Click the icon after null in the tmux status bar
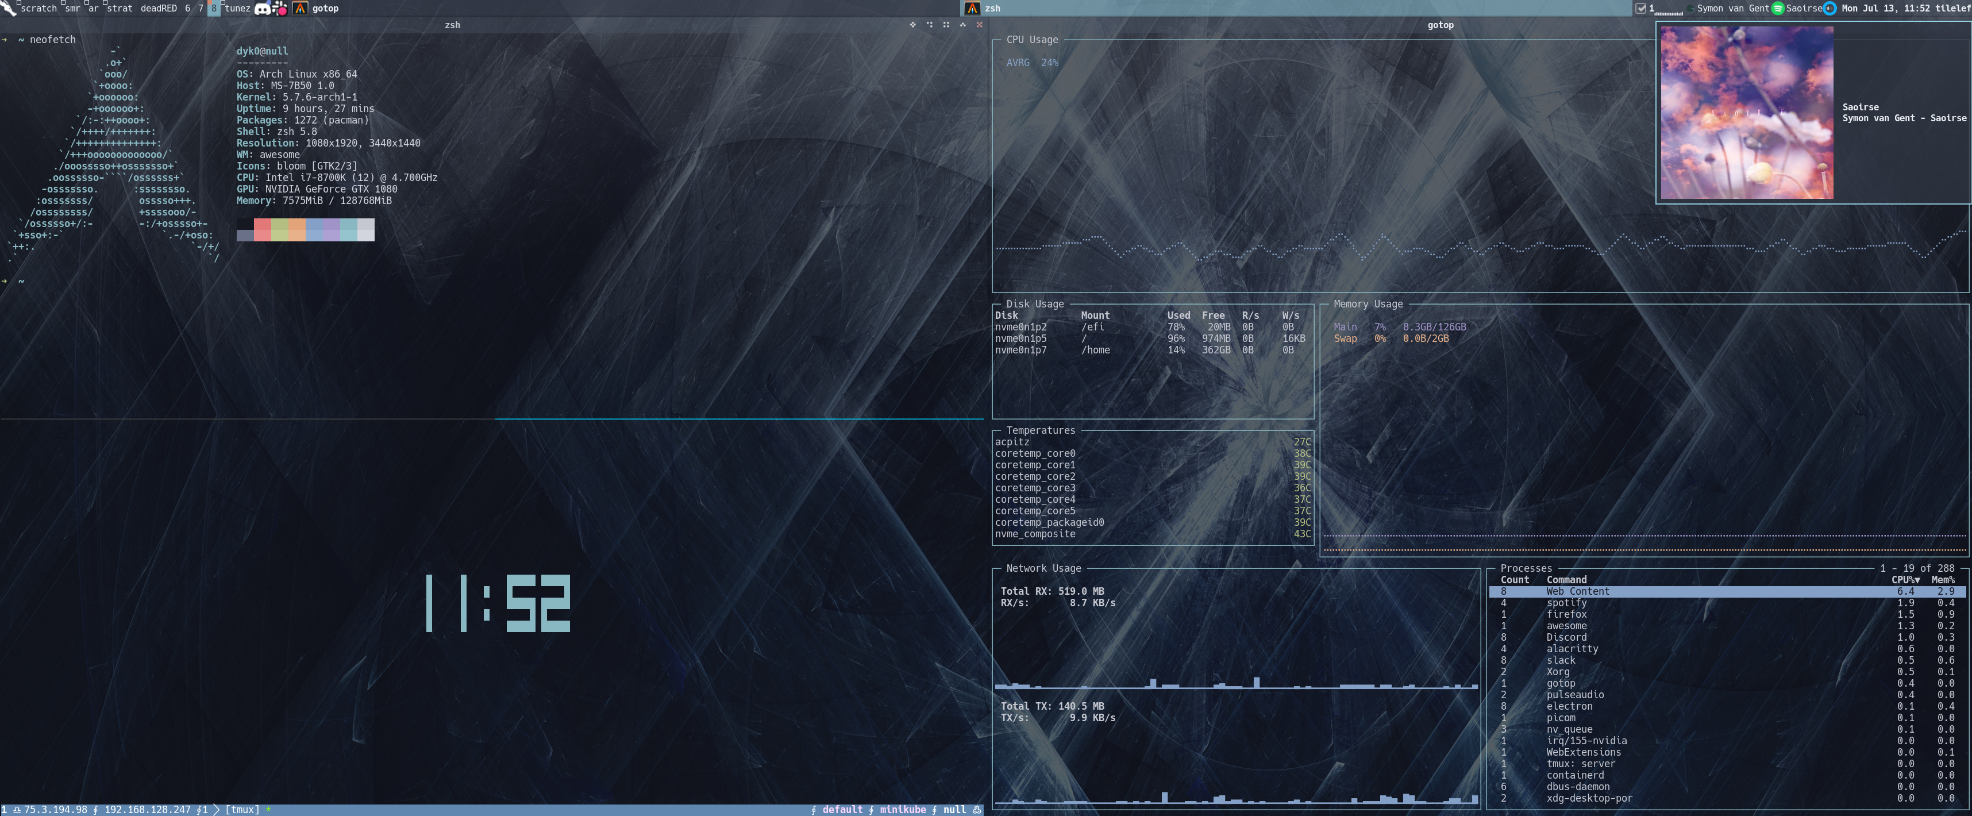 tap(976, 810)
